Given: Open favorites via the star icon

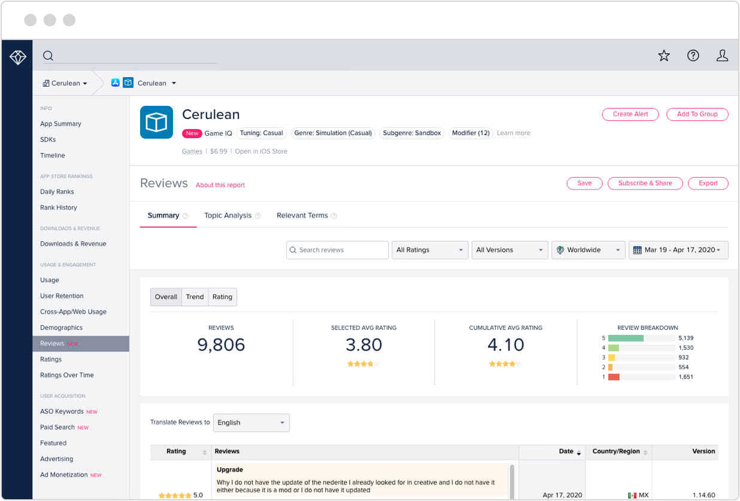Looking at the screenshot, I should (664, 56).
